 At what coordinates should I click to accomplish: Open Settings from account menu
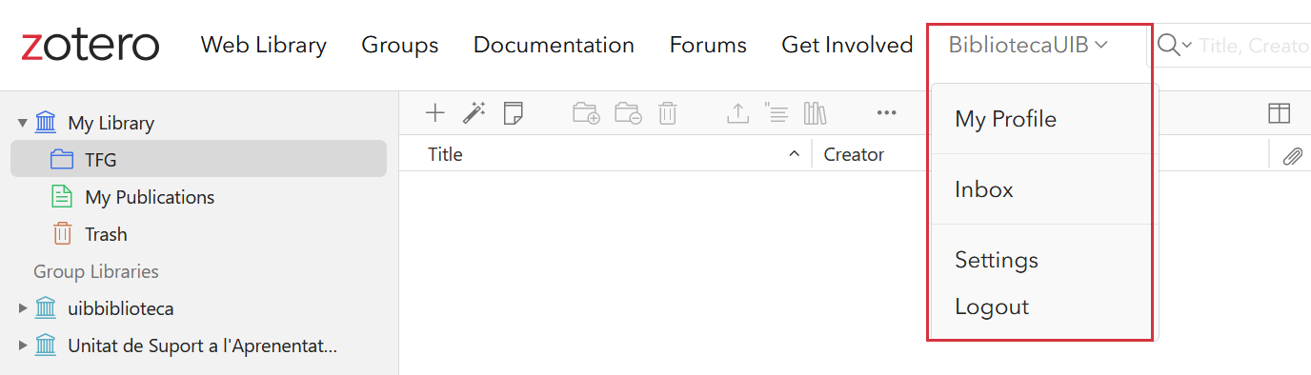1044,260
